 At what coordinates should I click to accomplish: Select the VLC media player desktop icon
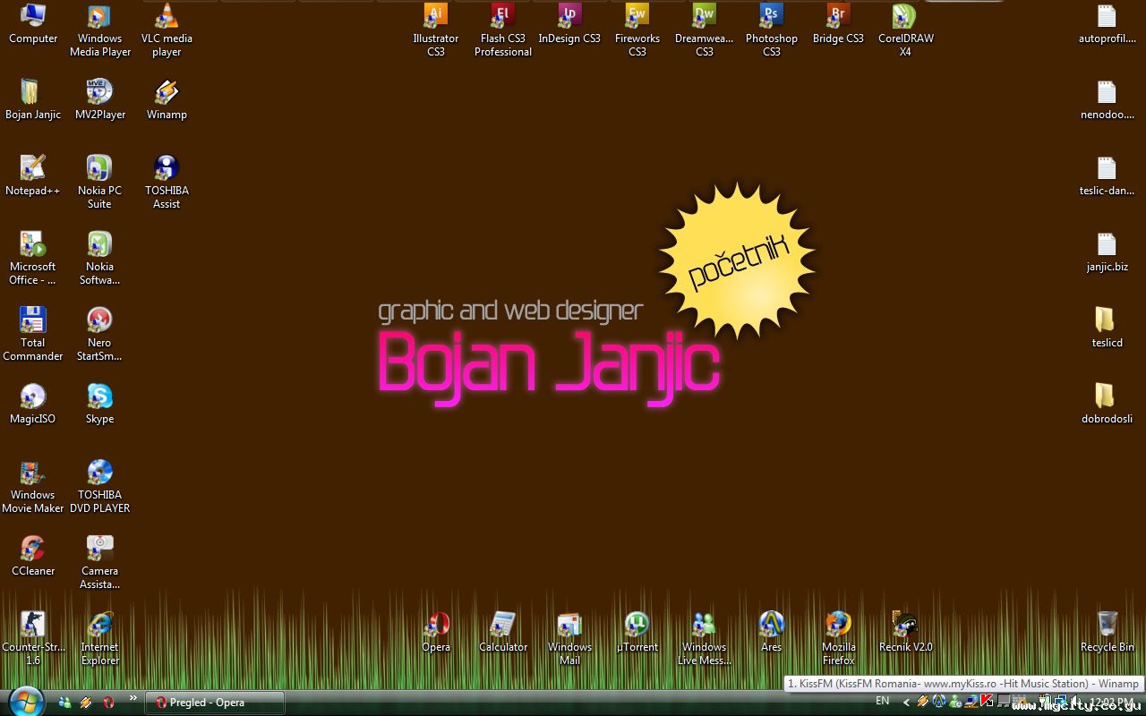pos(167,30)
